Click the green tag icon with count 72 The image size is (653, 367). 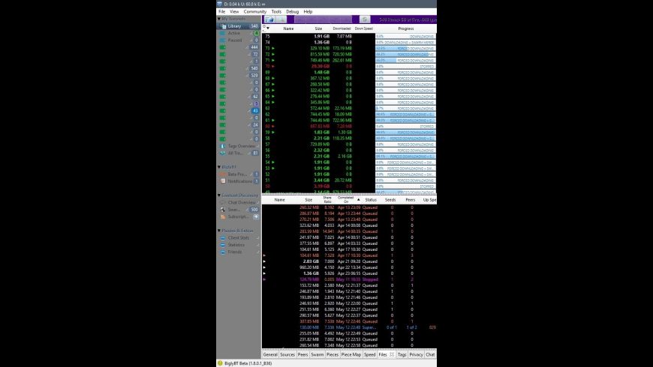223,54
